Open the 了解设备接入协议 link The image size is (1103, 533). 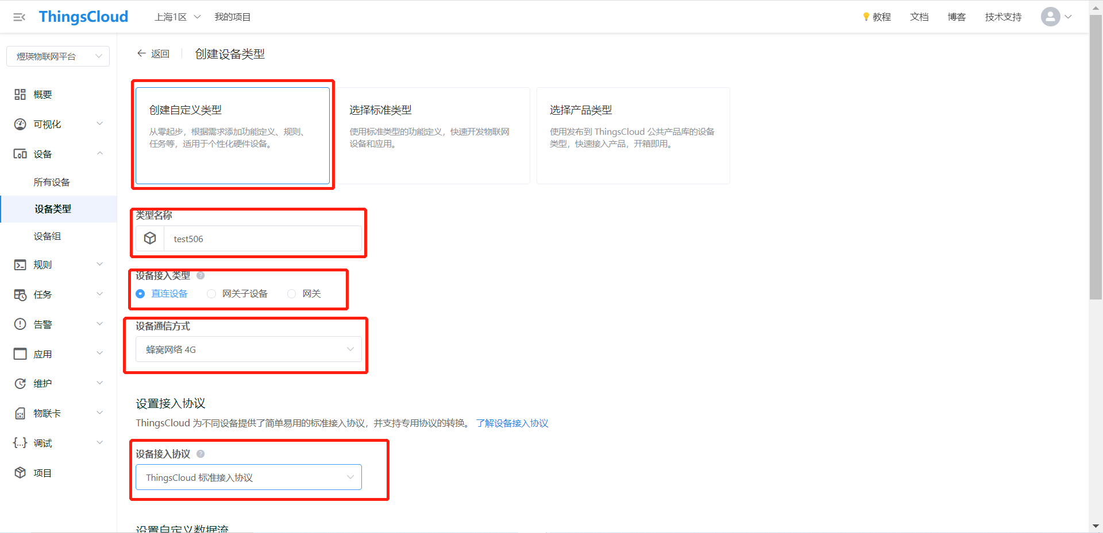click(x=512, y=423)
